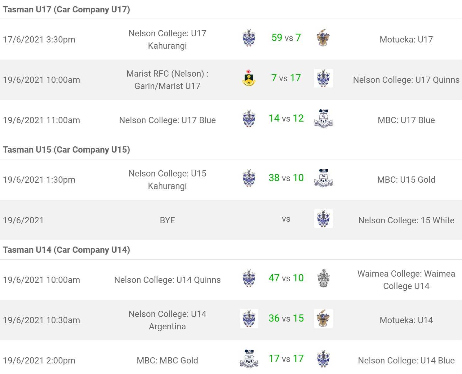
Task: Open 59 vs 7 match score
Action: click(286, 38)
